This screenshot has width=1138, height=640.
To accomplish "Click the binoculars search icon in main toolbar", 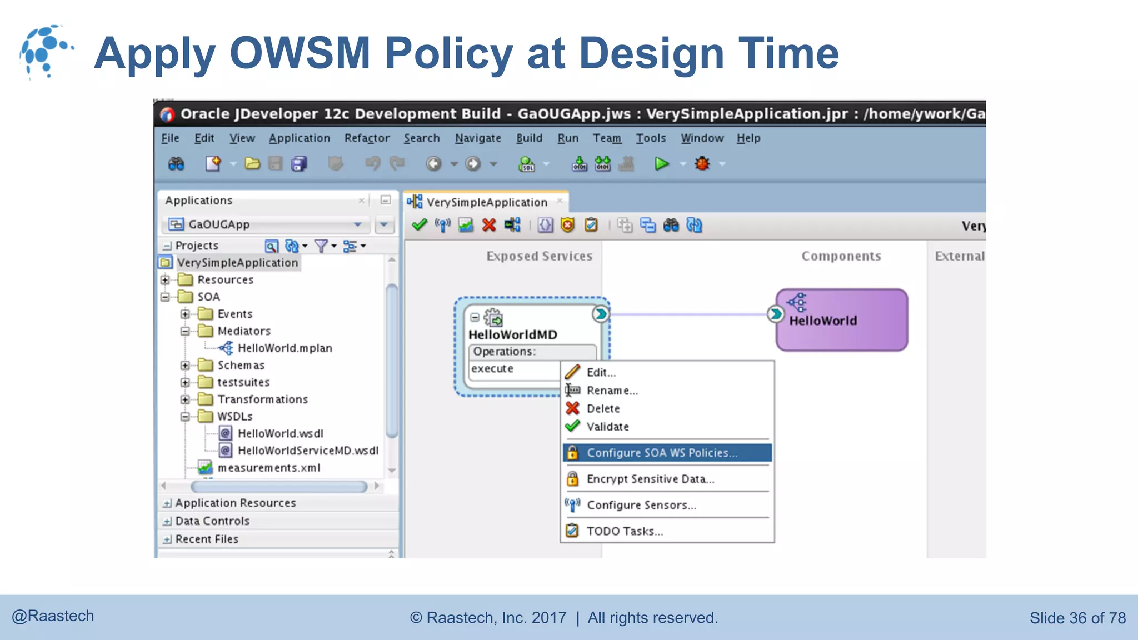I will click(176, 164).
